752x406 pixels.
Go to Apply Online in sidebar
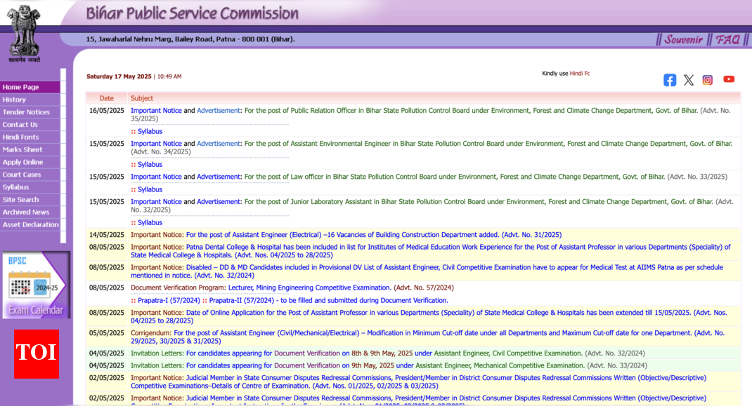[x=22, y=162]
